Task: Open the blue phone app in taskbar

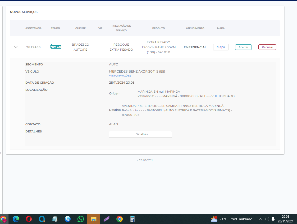Action: (x=68, y=219)
